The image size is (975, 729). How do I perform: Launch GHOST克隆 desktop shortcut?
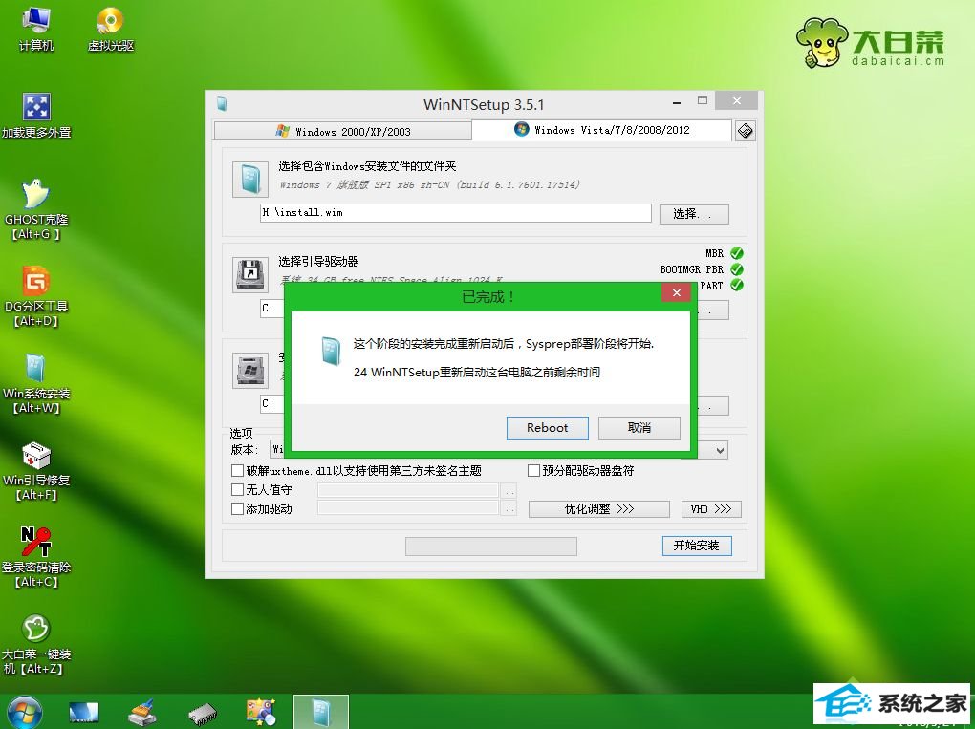tap(36, 209)
